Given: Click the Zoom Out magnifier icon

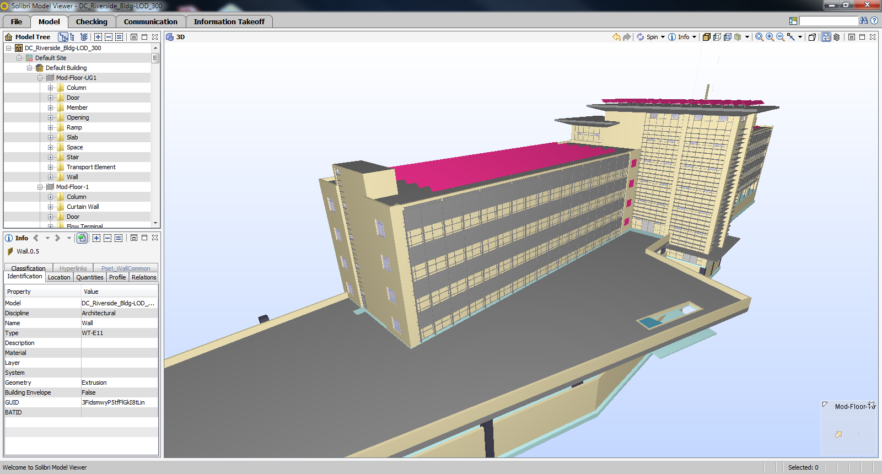Looking at the screenshot, I should pyautogui.click(x=780, y=37).
